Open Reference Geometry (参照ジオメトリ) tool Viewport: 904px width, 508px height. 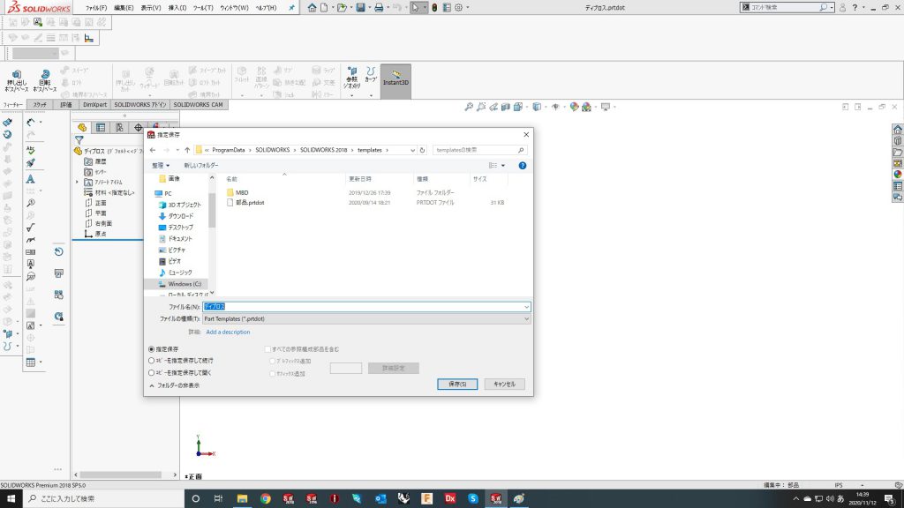click(351, 78)
